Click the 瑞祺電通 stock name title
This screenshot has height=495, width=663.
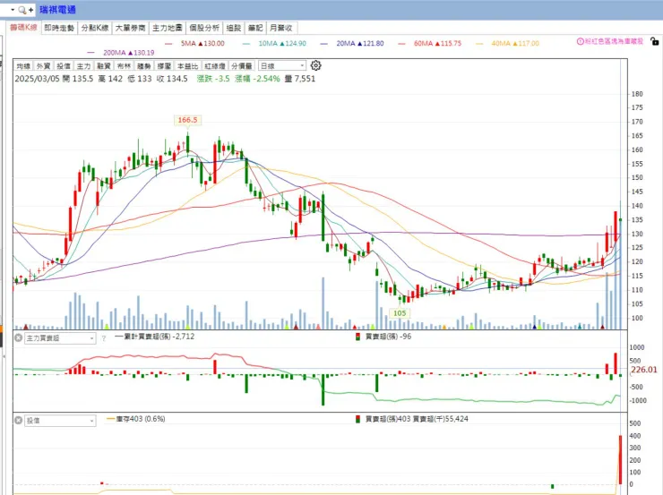pyautogui.click(x=57, y=10)
